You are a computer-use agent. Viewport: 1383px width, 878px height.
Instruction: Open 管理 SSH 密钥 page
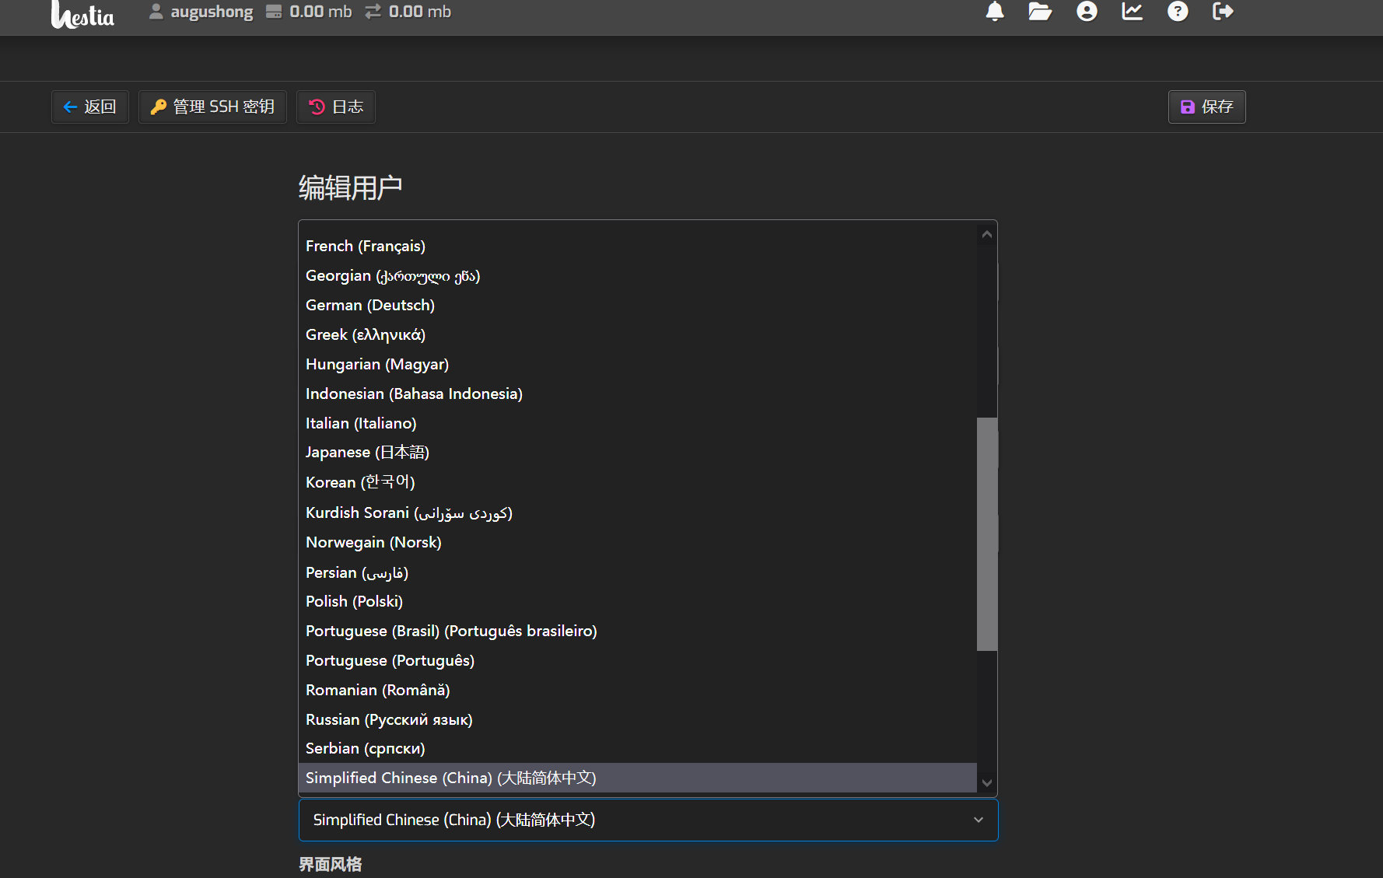tap(212, 107)
